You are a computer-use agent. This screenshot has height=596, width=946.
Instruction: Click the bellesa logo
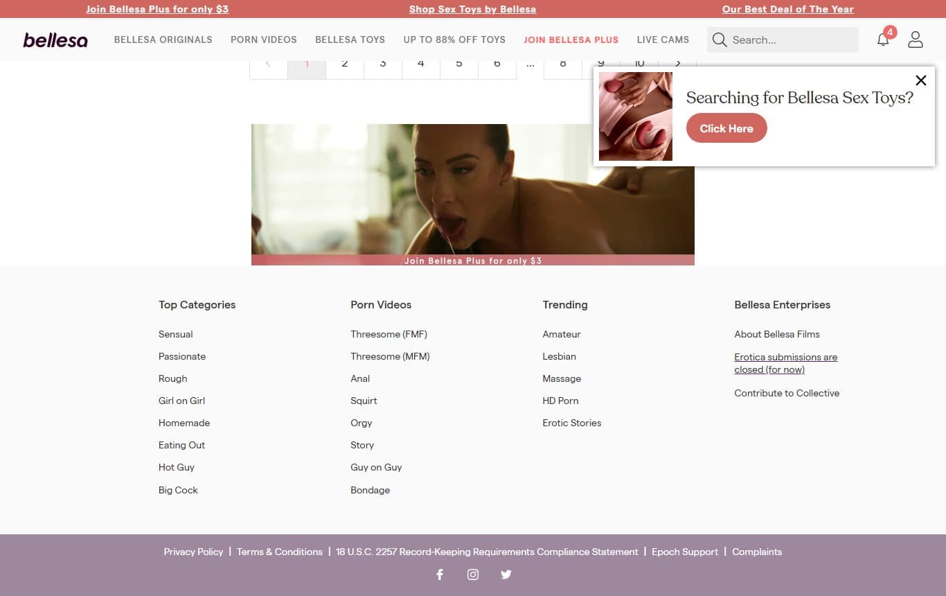click(x=55, y=40)
